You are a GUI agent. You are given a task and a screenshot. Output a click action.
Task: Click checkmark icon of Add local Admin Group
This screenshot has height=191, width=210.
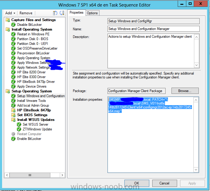(x=13, y=105)
